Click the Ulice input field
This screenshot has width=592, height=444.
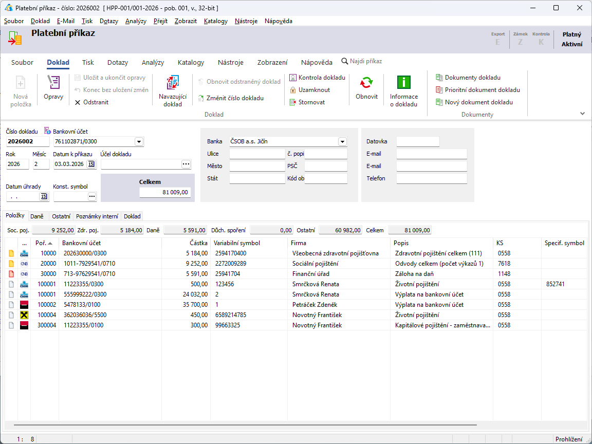click(x=257, y=154)
